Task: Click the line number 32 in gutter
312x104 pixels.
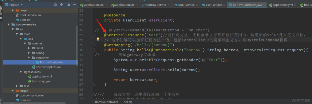Action: coord(81,60)
